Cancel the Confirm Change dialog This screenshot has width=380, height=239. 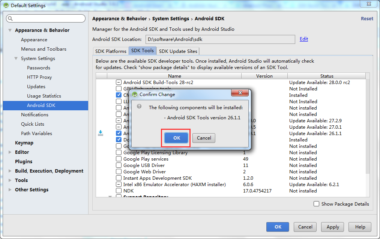(x=204, y=138)
